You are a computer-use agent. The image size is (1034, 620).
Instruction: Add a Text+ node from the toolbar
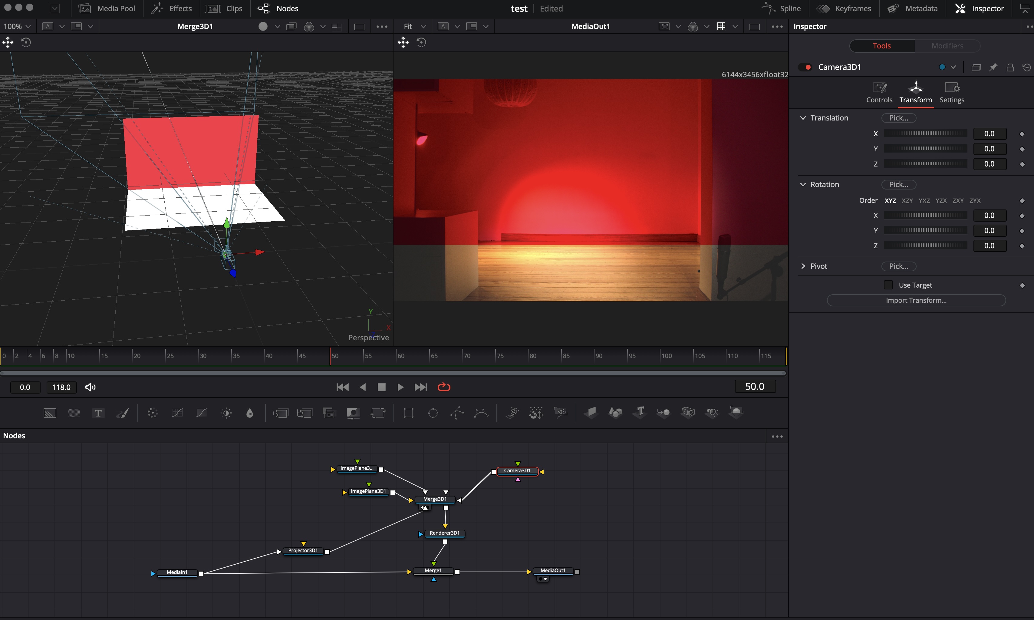[98, 413]
